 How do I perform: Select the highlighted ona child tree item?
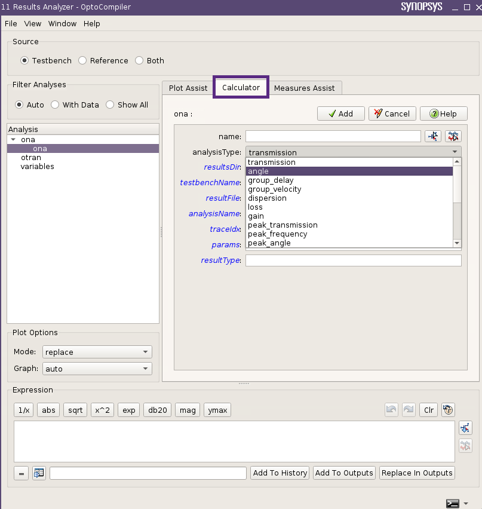83,149
